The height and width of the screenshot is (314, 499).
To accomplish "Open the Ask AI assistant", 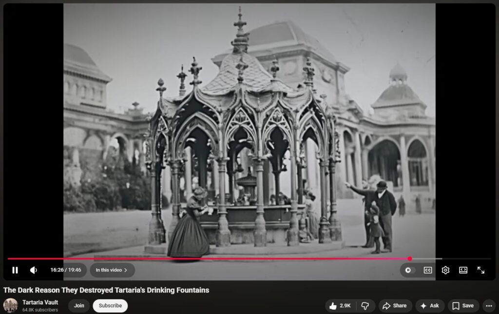I will pos(429,306).
